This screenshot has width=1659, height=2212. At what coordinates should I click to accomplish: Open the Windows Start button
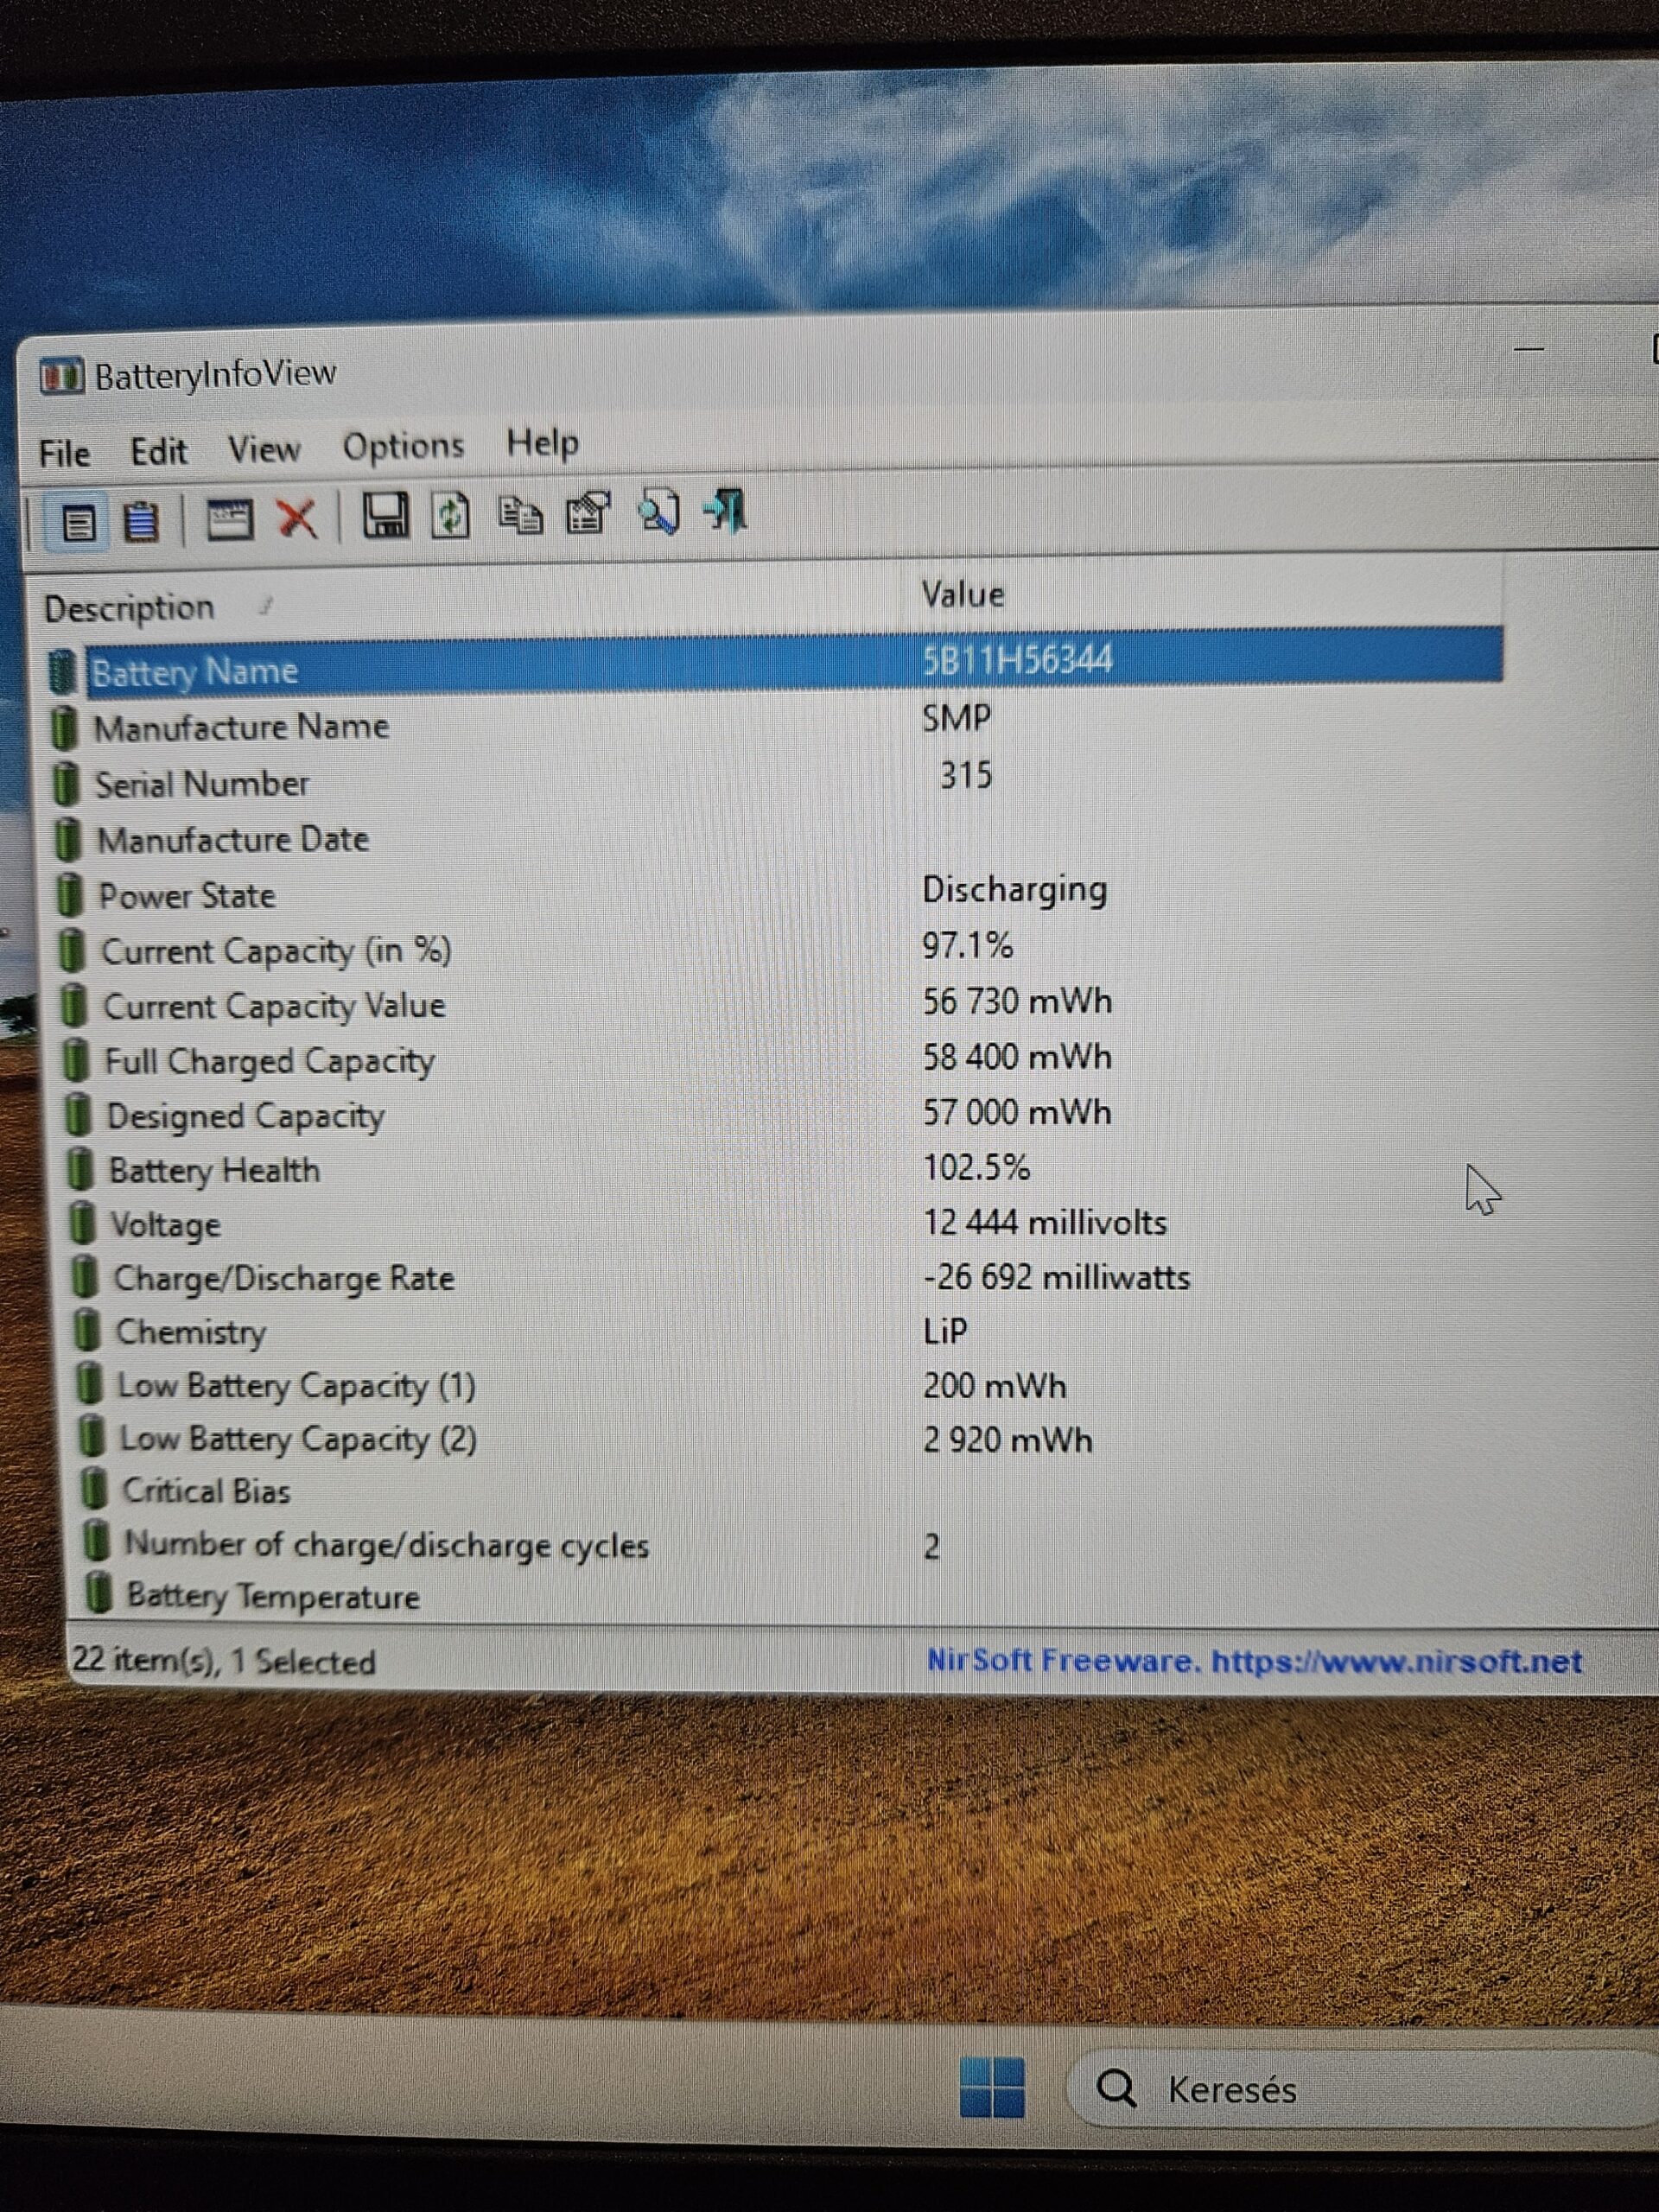click(992, 2087)
